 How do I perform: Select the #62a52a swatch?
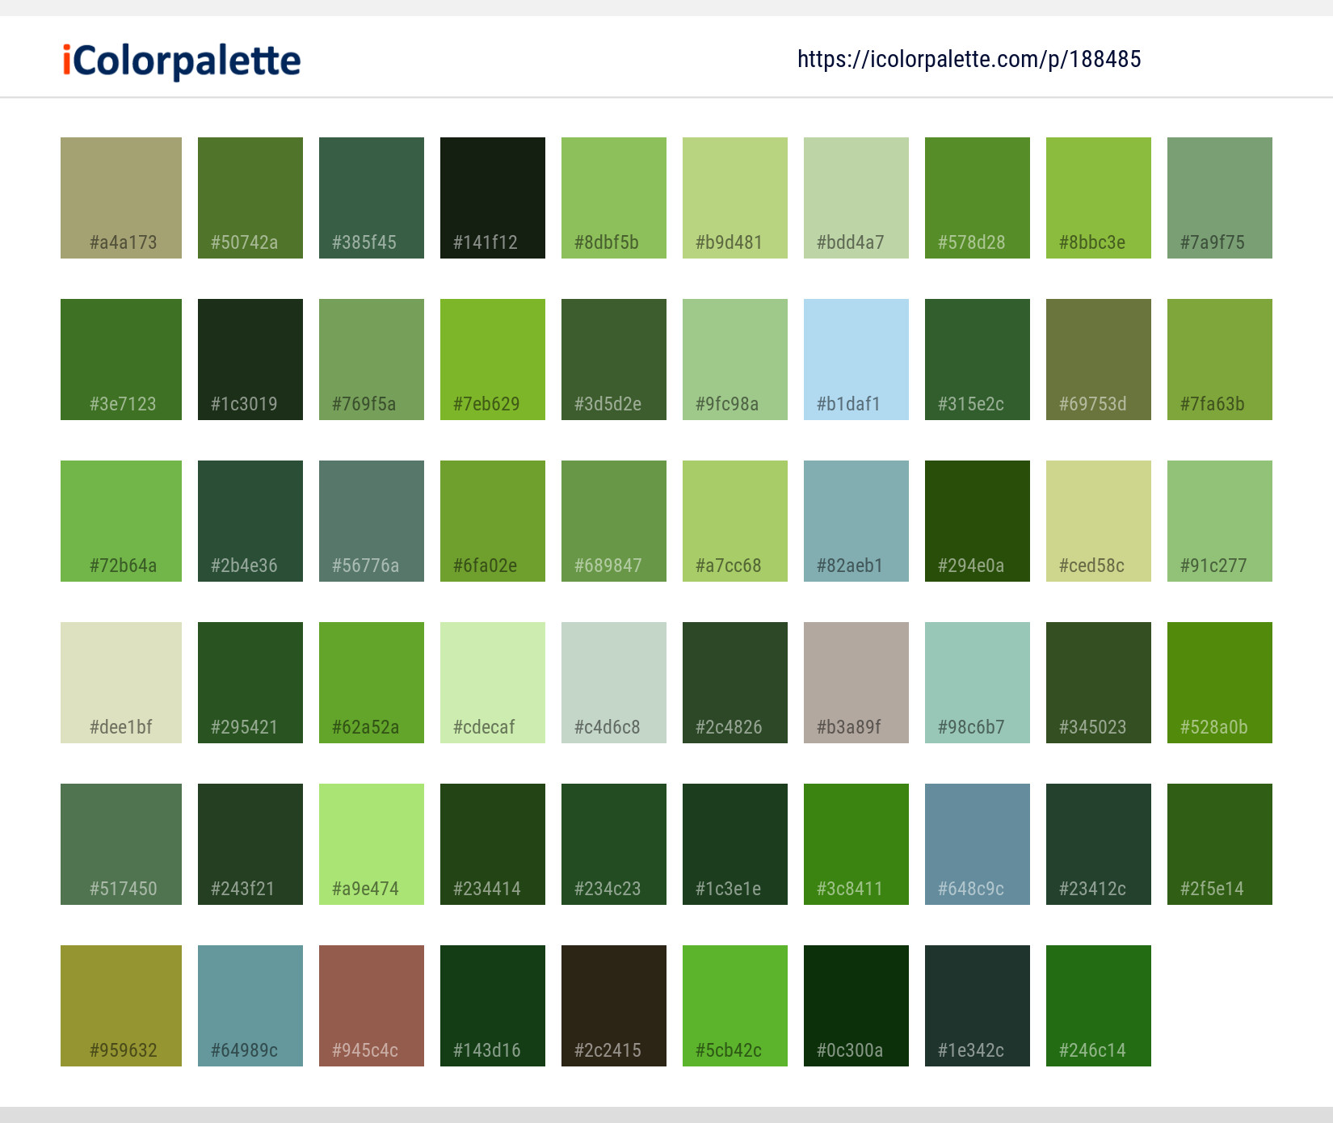(372, 683)
